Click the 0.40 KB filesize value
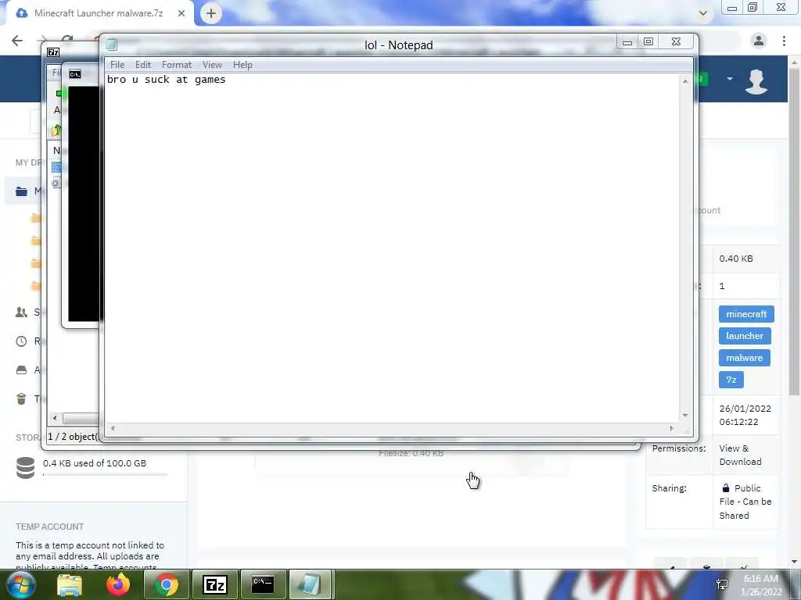Viewport: 801px width, 600px height. 736,259
